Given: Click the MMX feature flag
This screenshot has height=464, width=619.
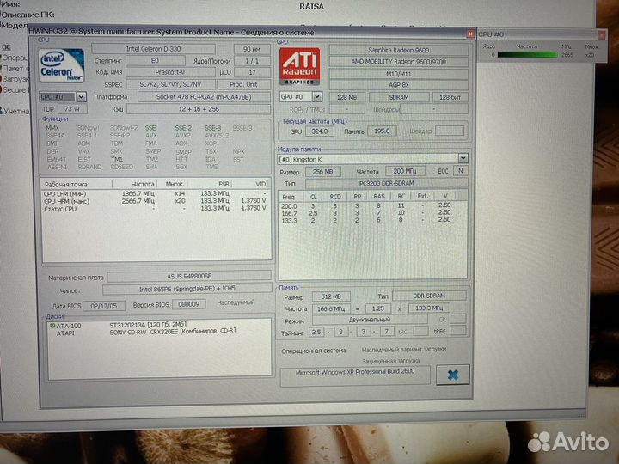Looking at the screenshot, I should [52, 128].
